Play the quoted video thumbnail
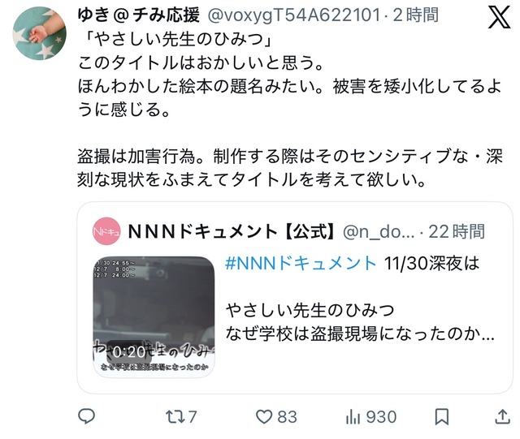The height and width of the screenshot is (439, 520). tap(154, 316)
